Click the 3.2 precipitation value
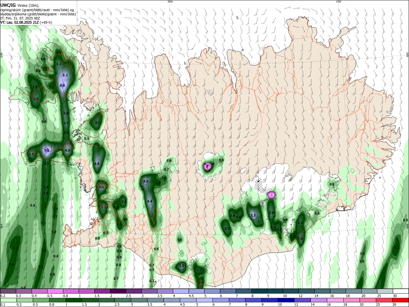Image resolution: width=409 pixels, height=307 pixels. tap(59, 64)
